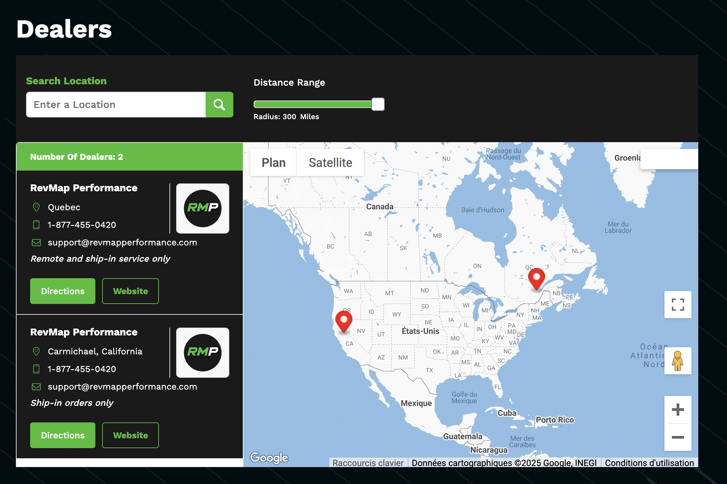Open the Raccourcis clavier map shortcuts
The image size is (727, 484).
point(368,463)
